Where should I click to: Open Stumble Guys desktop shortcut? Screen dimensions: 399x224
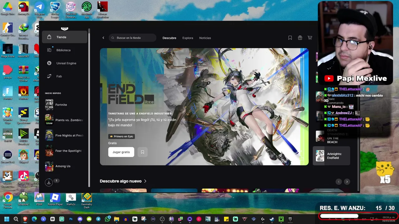coord(7,116)
